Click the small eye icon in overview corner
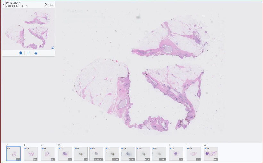Screen dimensions: 263x163 pos(53,48)
